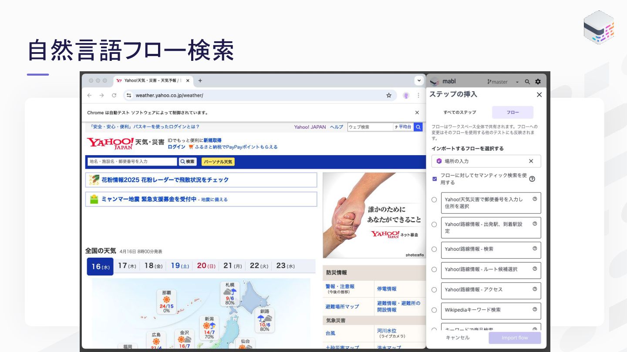Click Chrome back arrow button
Screen dimensions: 627x352
pyautogui.click(x=89, y=95)
